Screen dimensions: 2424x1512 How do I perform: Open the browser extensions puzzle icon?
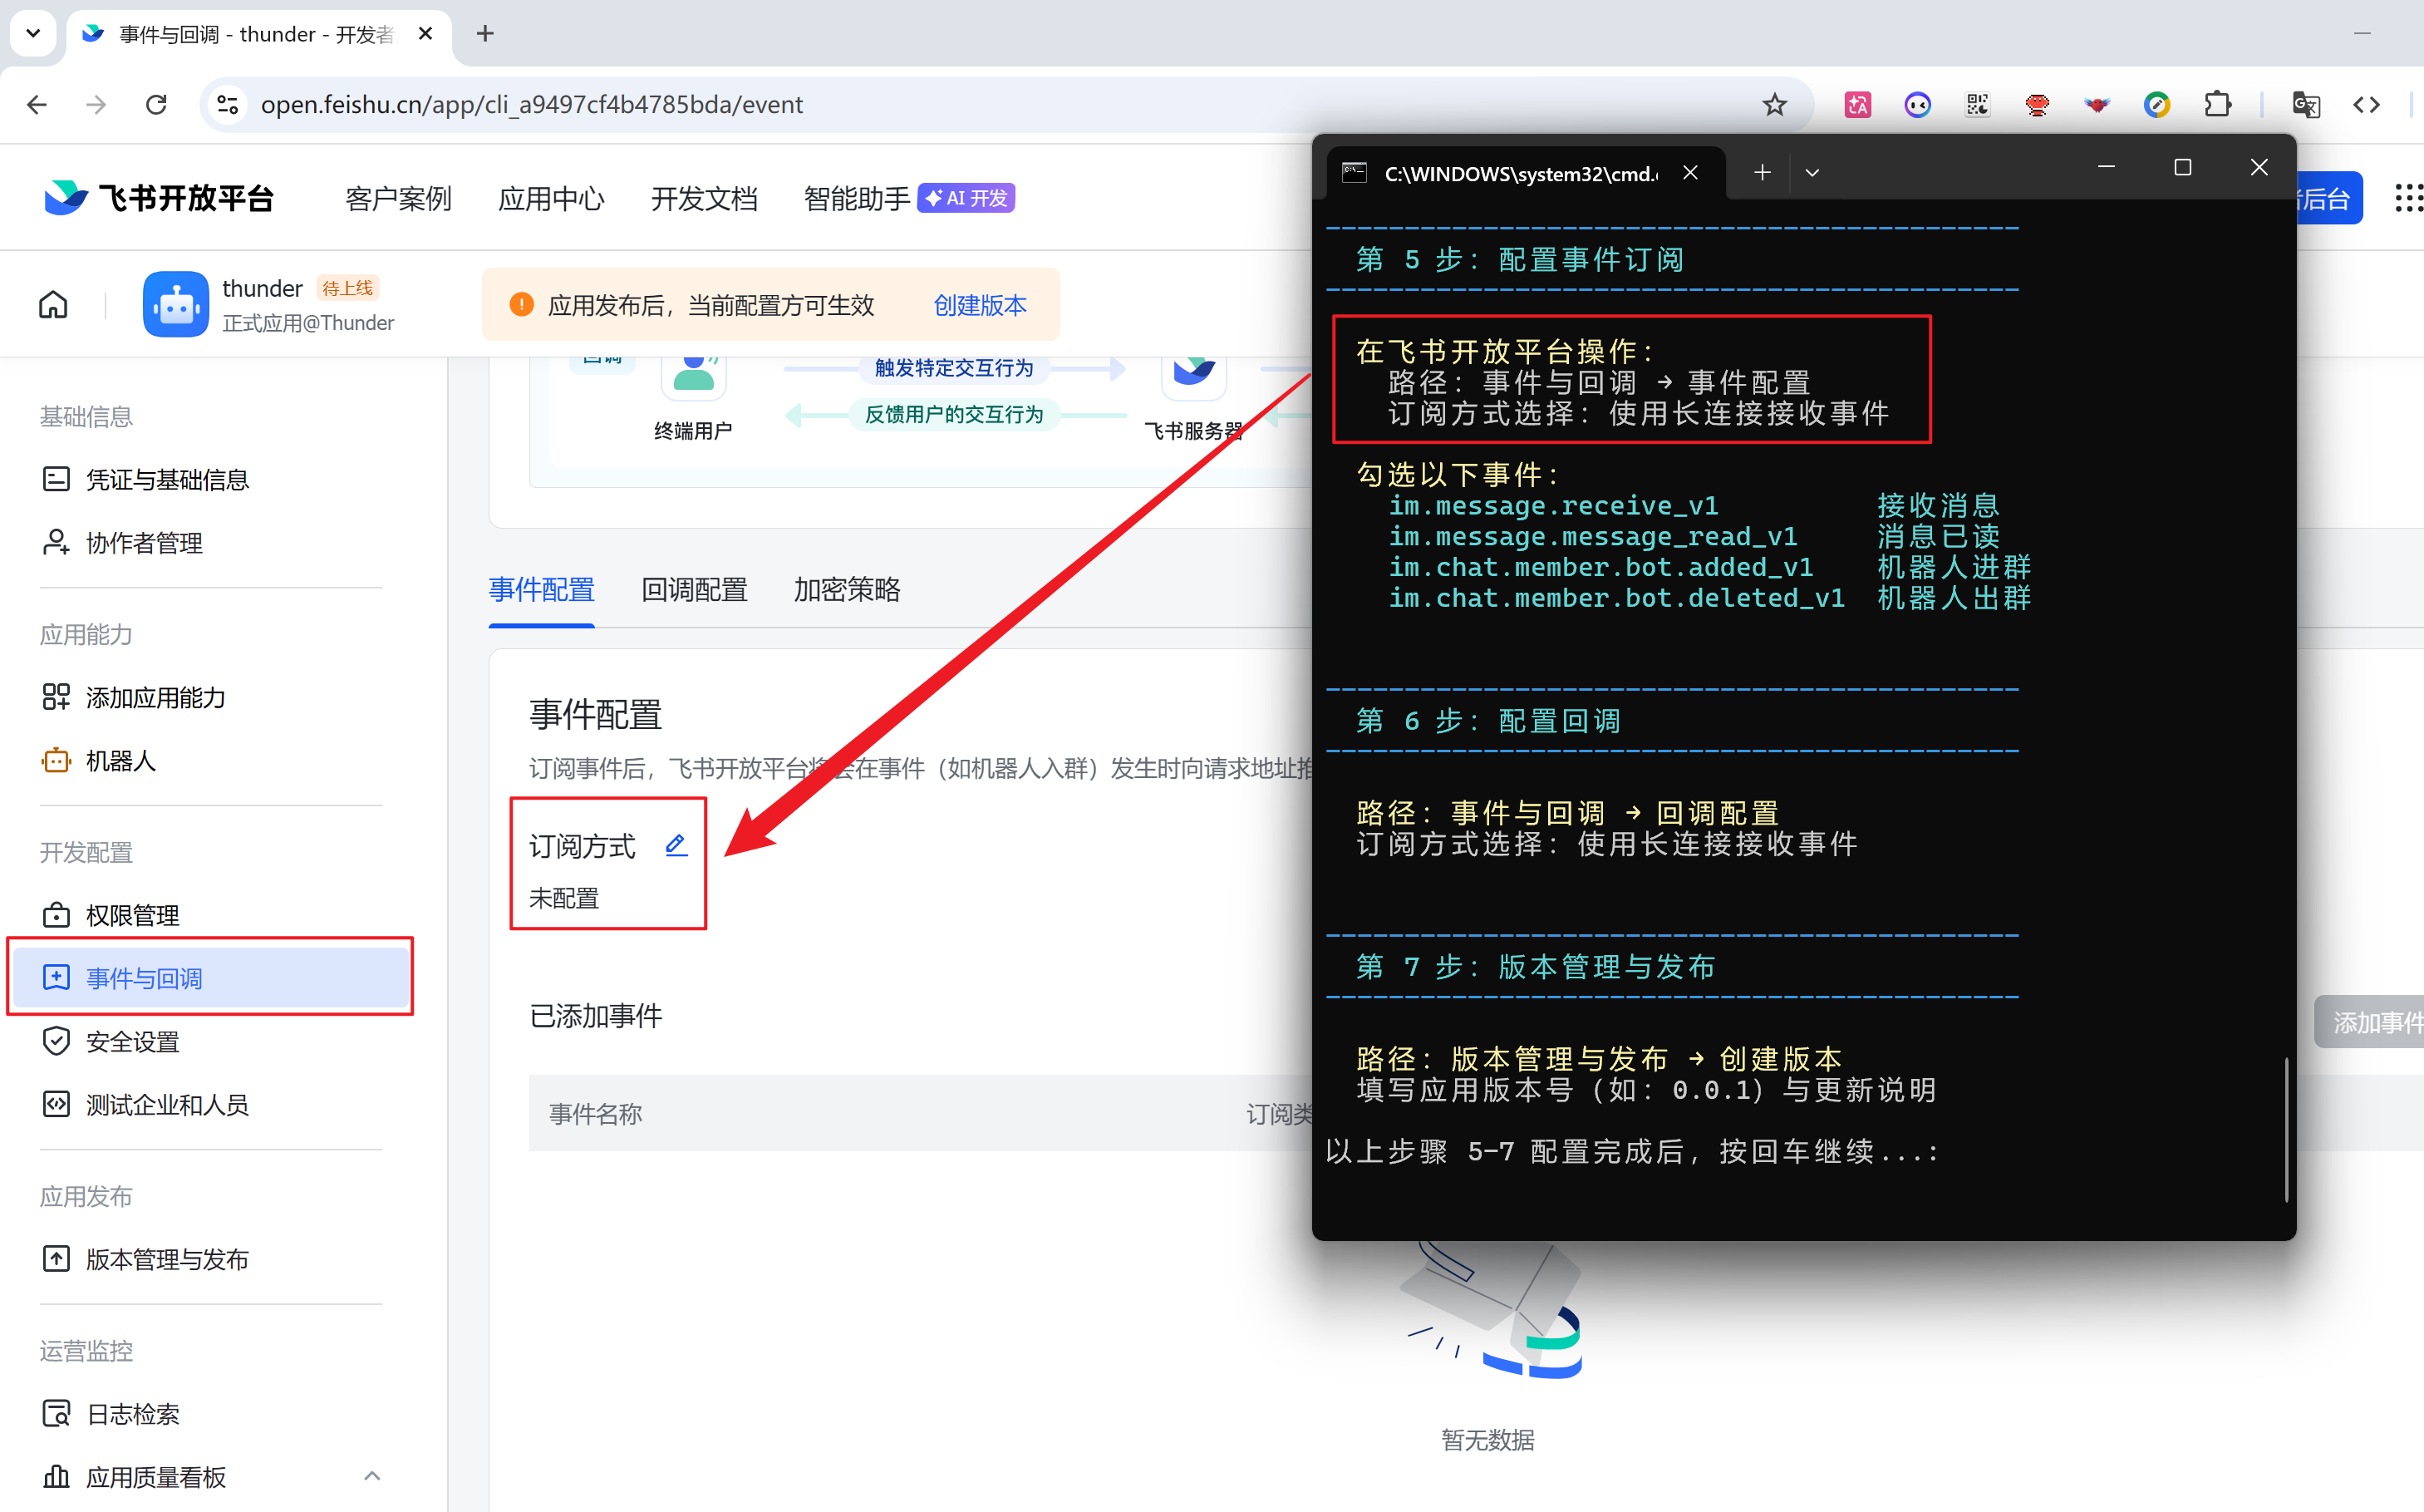tap(2217, 105)
